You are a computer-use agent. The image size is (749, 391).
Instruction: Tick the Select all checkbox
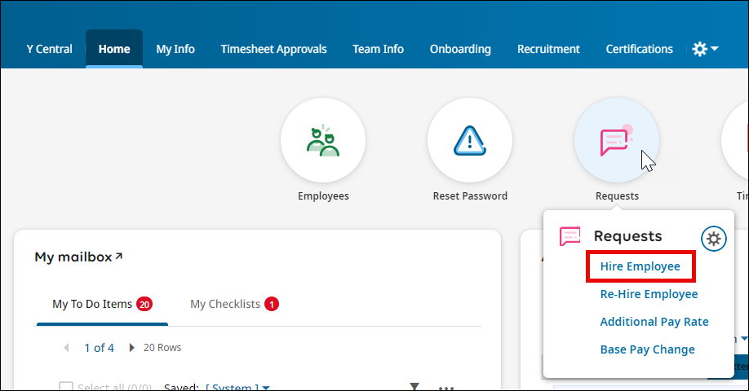[66, 386]
